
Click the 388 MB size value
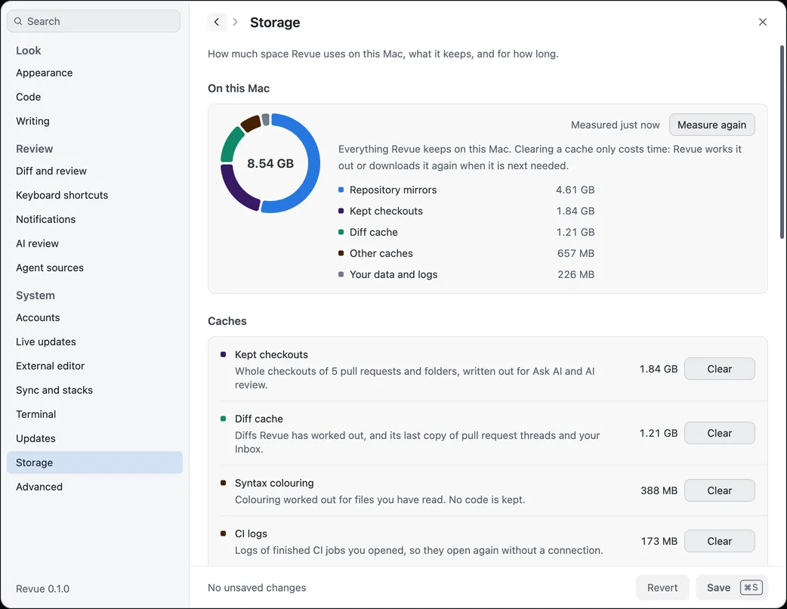click(x=659, y=490)
